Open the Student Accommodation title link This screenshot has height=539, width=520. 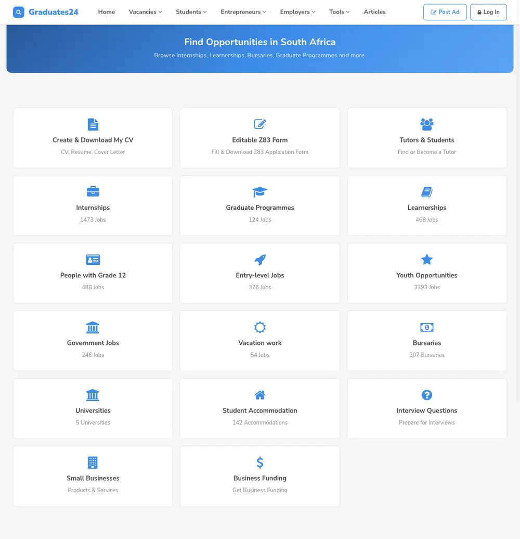click(259, 410)
